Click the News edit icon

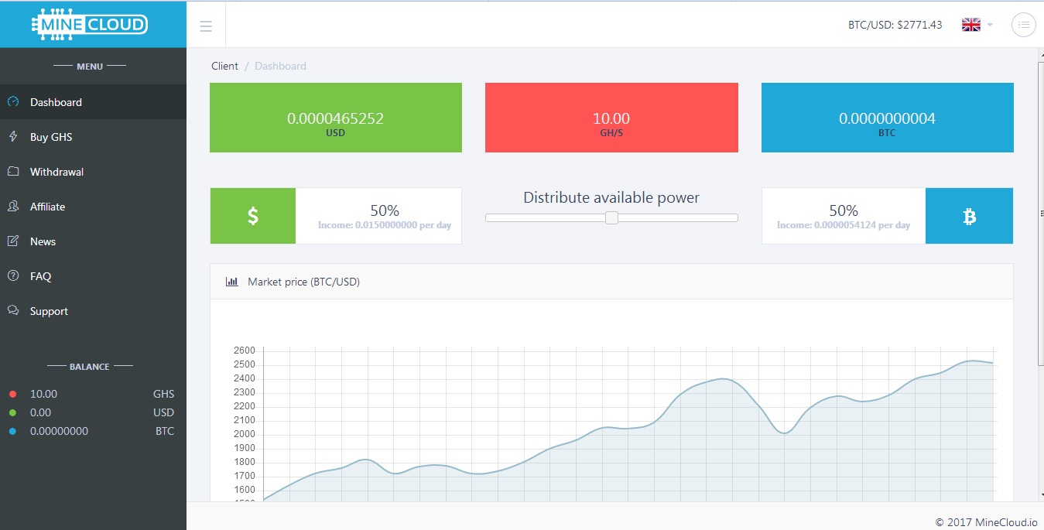tap(13, 241)
